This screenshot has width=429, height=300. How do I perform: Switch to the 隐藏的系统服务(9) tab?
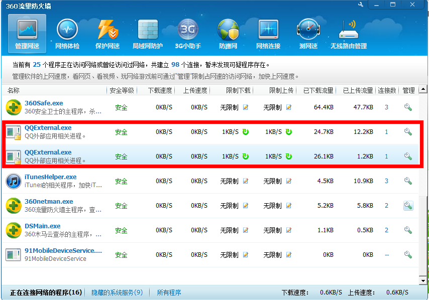click(x=117, y=292)
